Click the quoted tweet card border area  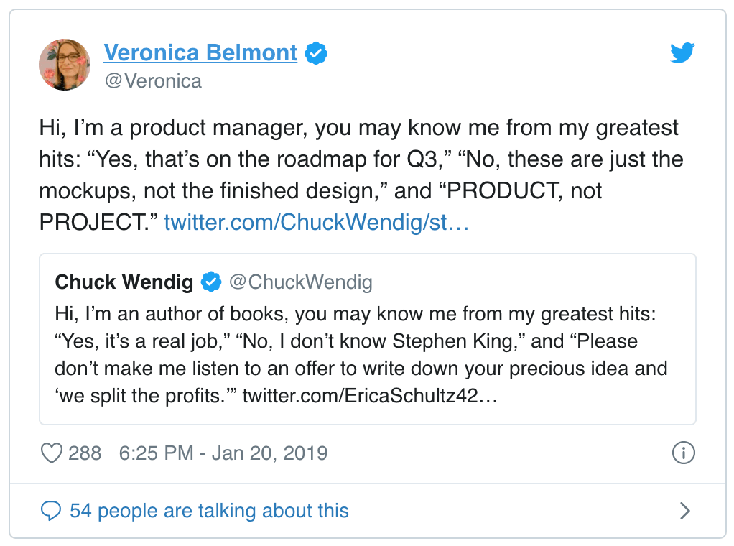[x=368, y=339]
